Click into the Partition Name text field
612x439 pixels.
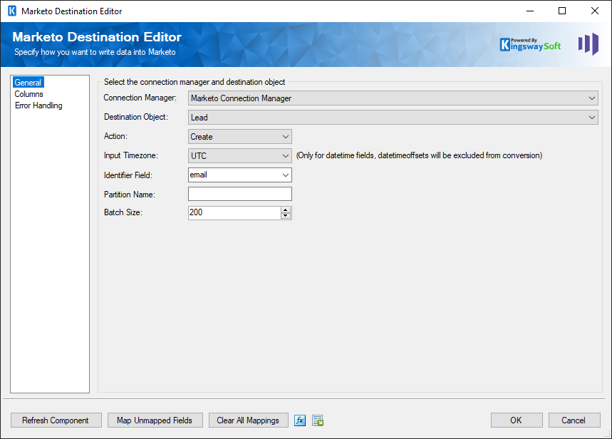[x=239, y=194]
